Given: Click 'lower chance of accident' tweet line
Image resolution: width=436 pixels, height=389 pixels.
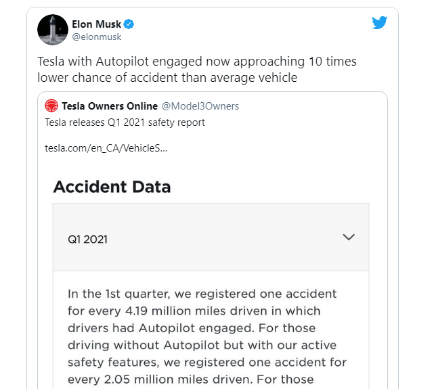Looking at the screenshot, I should click(168, 78).
